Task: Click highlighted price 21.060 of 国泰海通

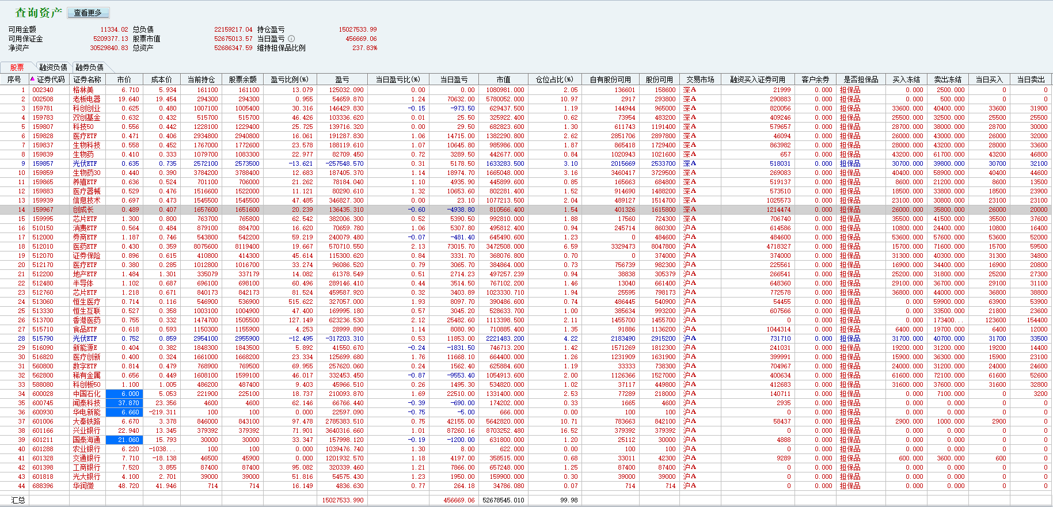Action: 124,440
